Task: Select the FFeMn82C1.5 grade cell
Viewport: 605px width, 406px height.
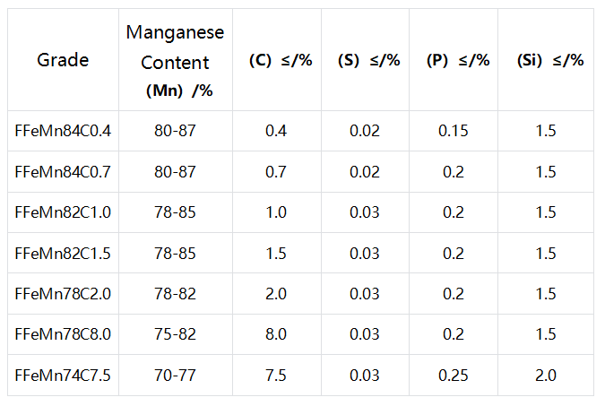Action: [63, 253]
